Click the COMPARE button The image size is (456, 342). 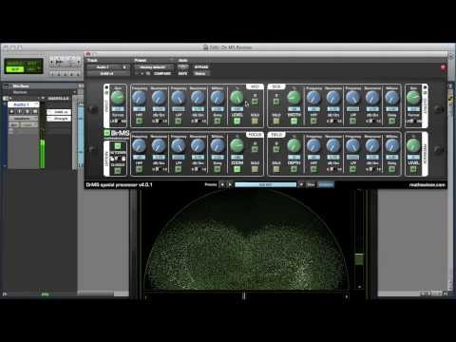[x=162, y=73]
